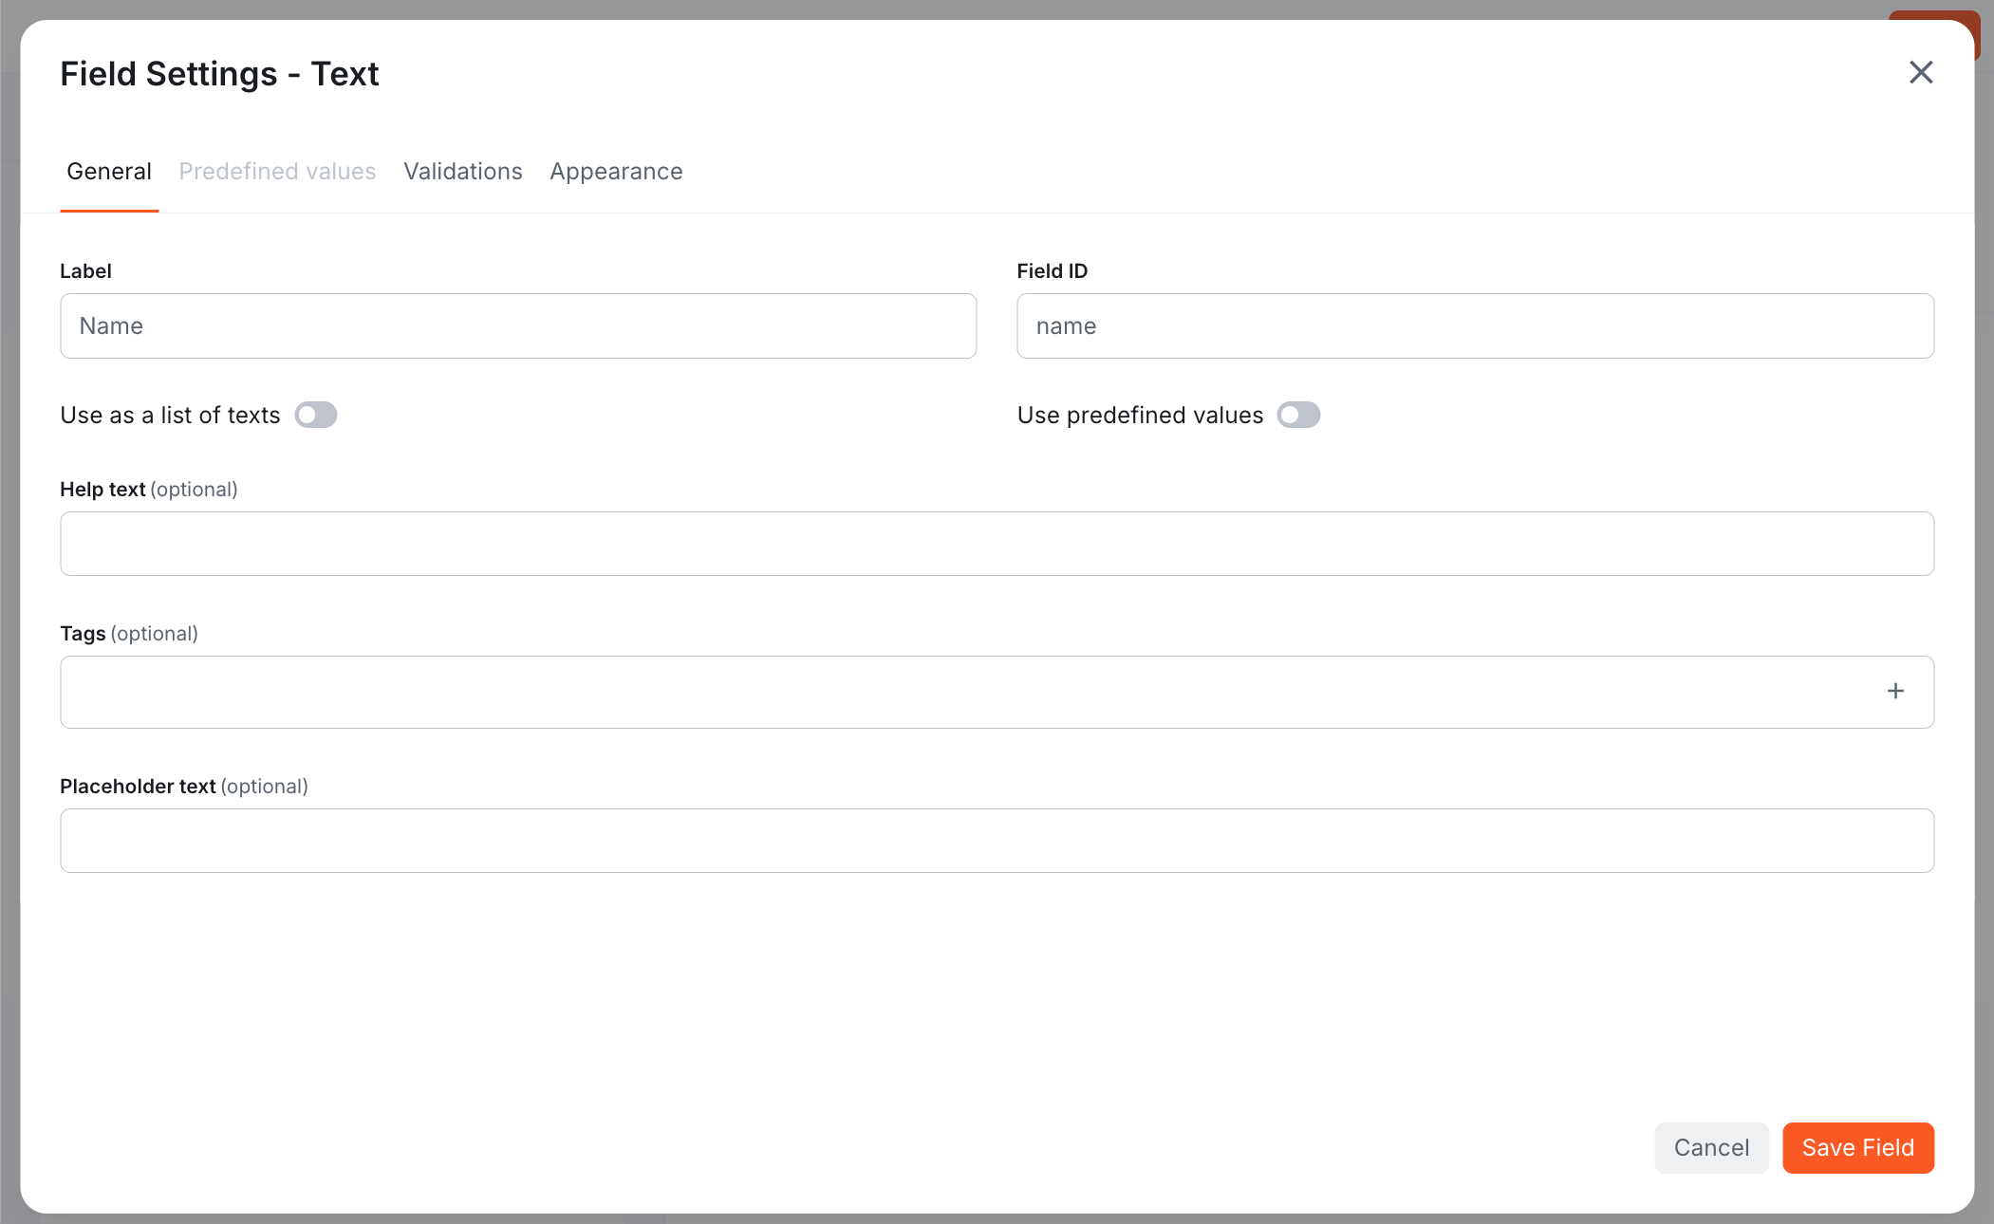Close the Field Settings dialog
The width and height of the screenshot is (1994, 1224).
[x=1920, y=72]
